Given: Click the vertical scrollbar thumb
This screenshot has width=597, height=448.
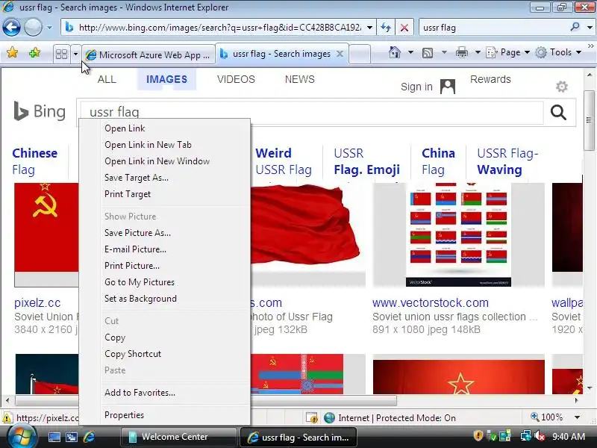Looking at the screenshot, I should [589, 120].
